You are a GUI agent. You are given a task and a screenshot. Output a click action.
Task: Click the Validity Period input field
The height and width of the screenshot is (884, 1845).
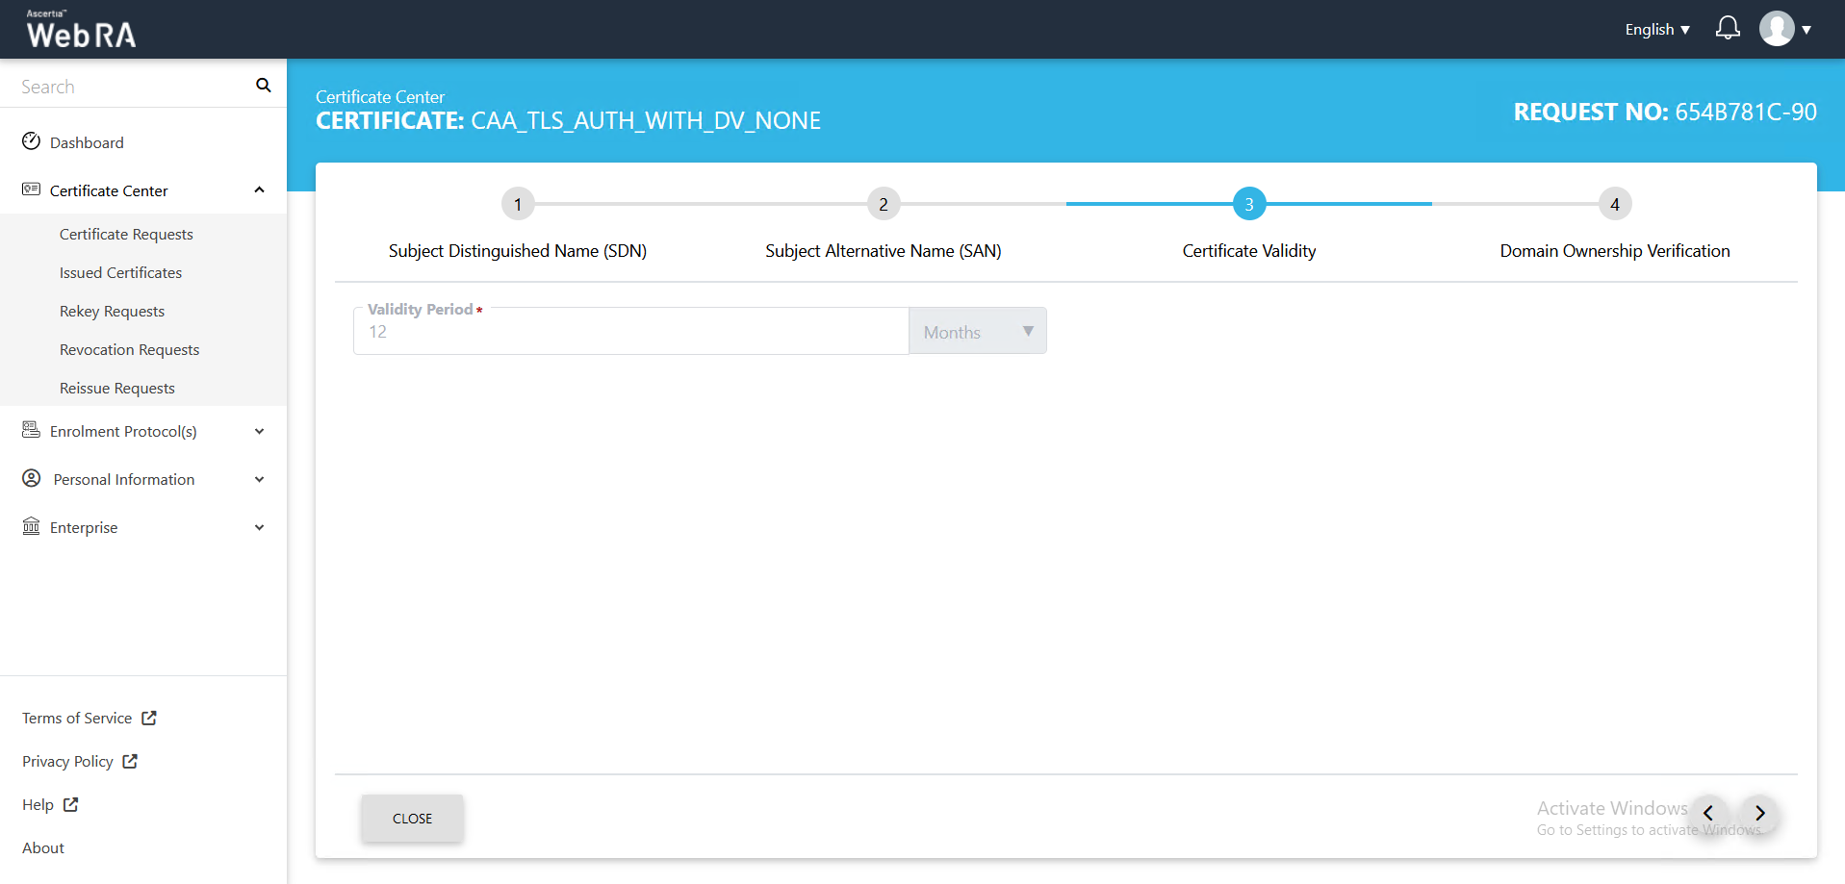click(630, 332)
